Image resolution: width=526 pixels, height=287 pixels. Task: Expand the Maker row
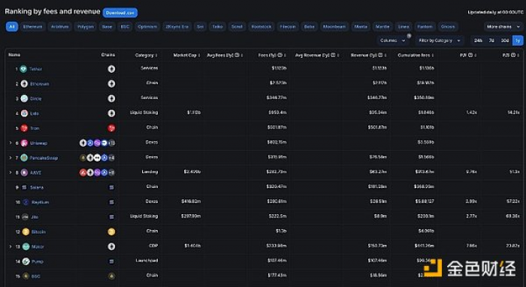[x=11, y=246]
